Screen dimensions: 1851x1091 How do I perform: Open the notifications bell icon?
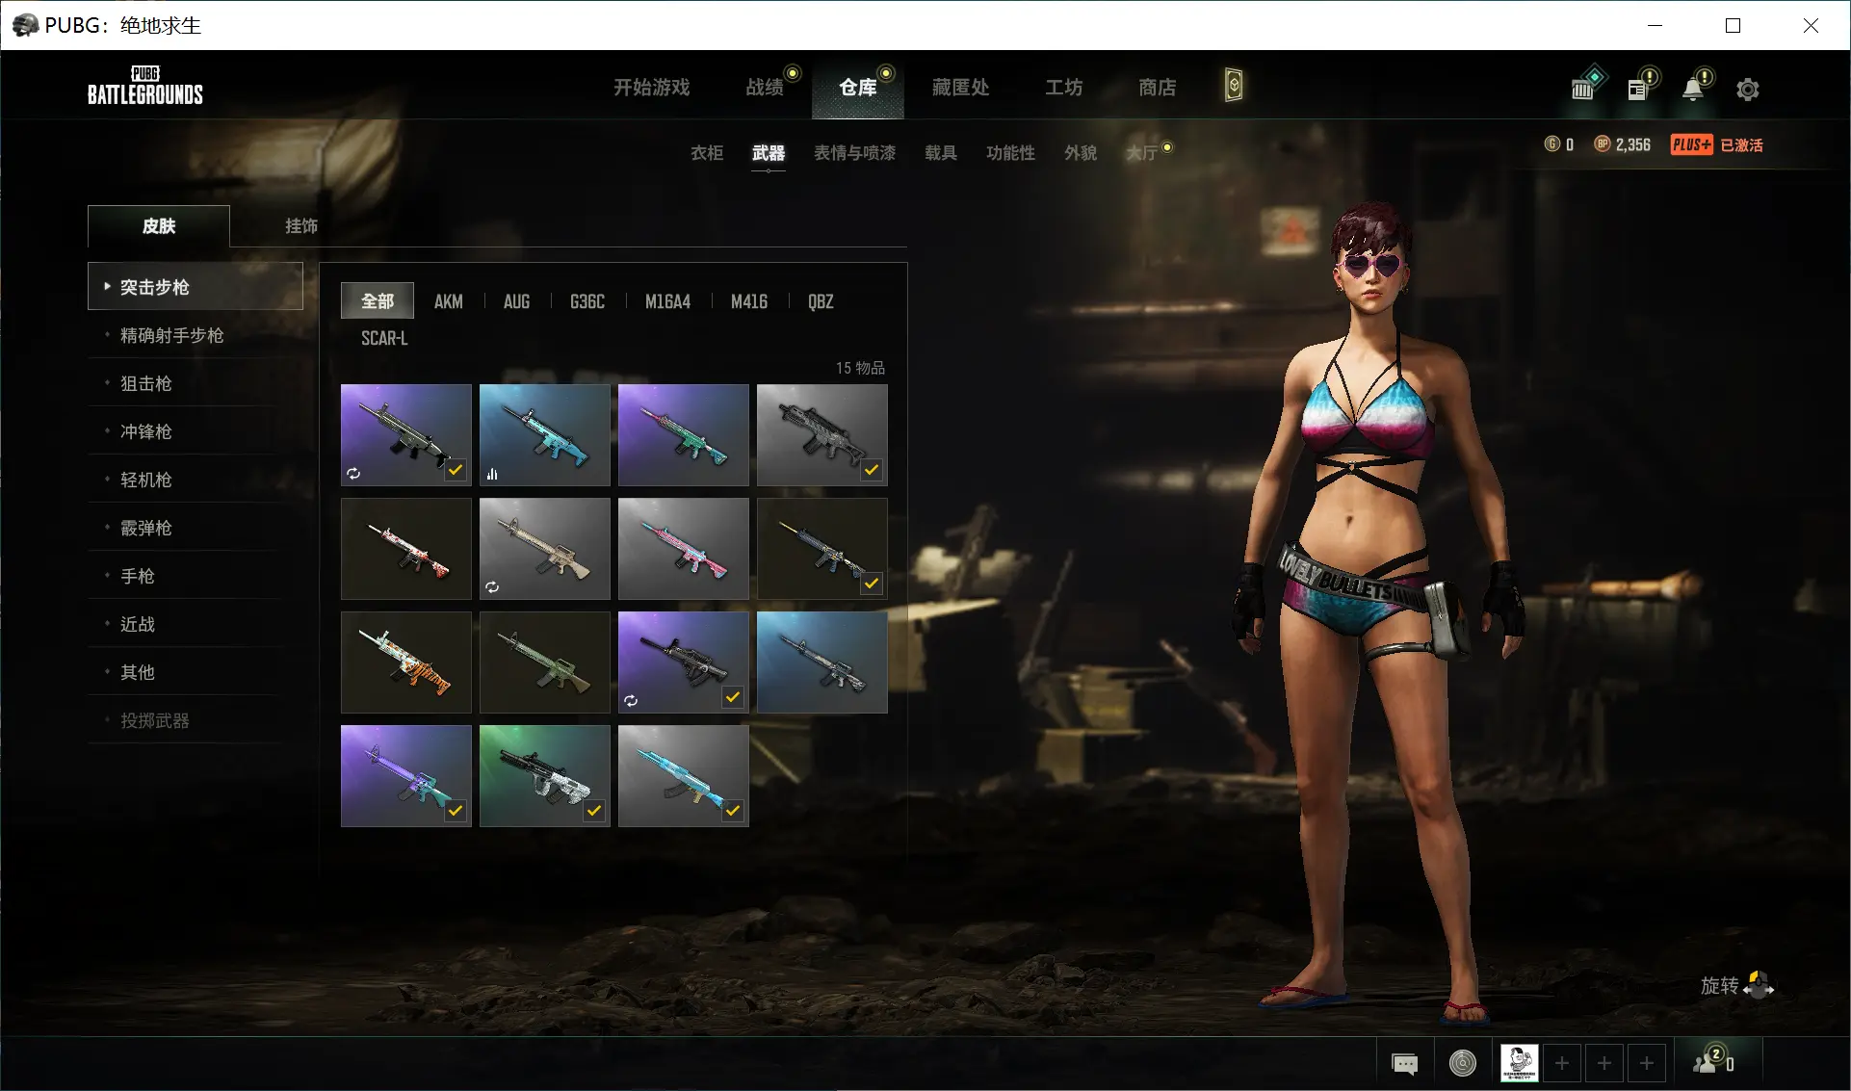tap(1693, 90)
